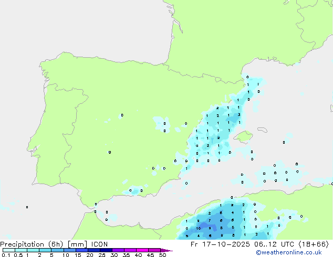Click the '[mm]' unit label

pyautogui.click(x=77, y=244)
